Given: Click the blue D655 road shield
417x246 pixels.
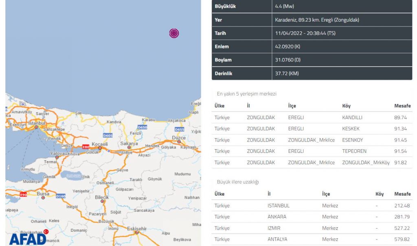Looking at the screenshot, I should pos(179,129).
